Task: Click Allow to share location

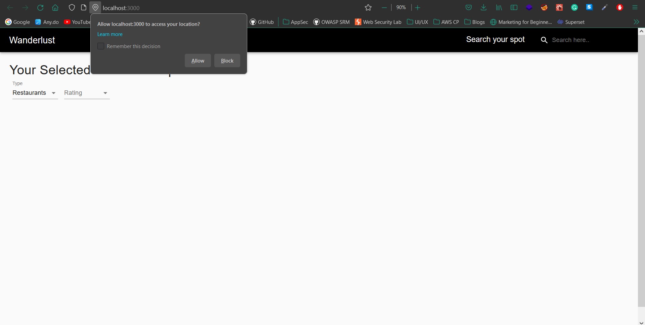Action: click(198, 60)
